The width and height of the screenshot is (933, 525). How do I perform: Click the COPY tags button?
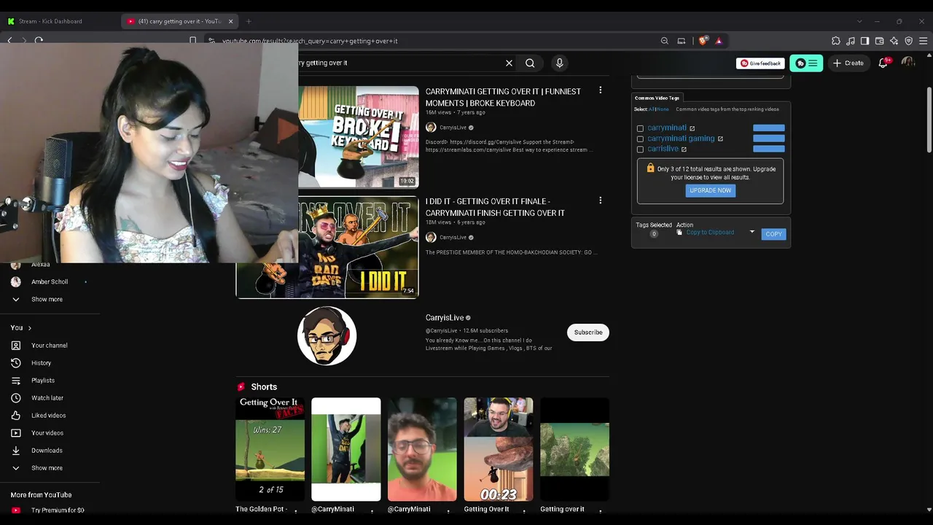click(x=773, y=234)
